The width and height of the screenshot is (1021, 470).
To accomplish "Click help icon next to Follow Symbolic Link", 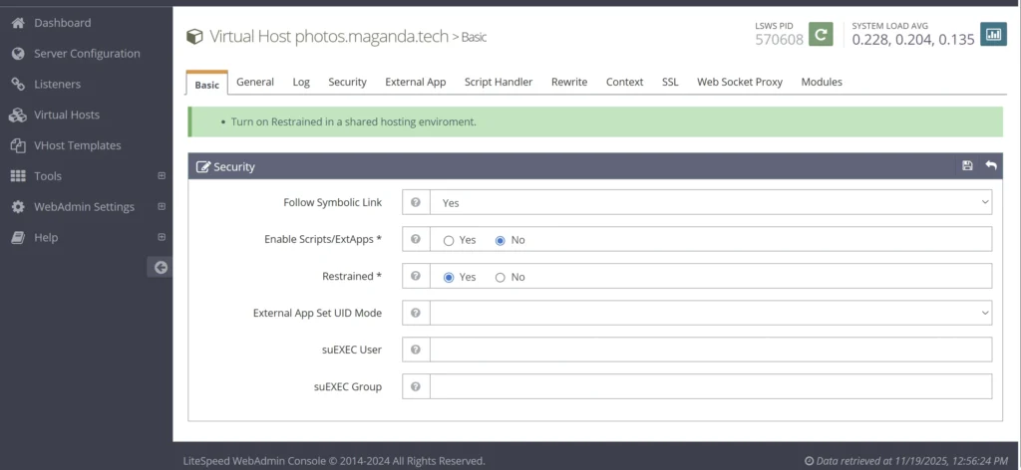I will pyautogui.click(x=416, y=202).
